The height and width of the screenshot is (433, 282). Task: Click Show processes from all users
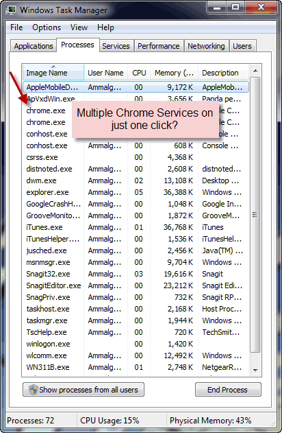(x=84, y=389)
